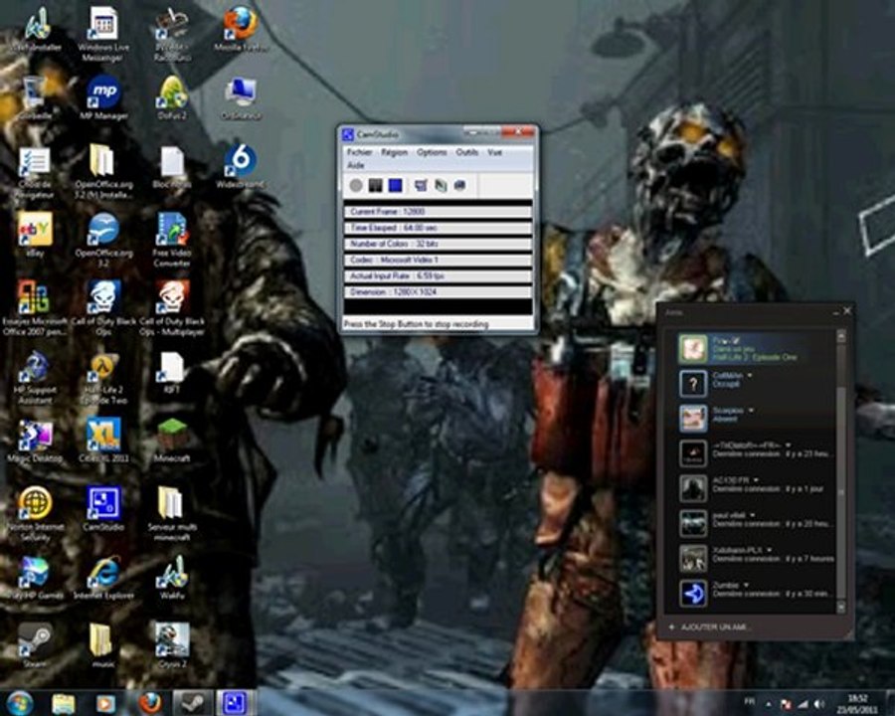Click the FR language indicator in taskbar
This screenshot has height=716, width=895.
tap(750, 702)
